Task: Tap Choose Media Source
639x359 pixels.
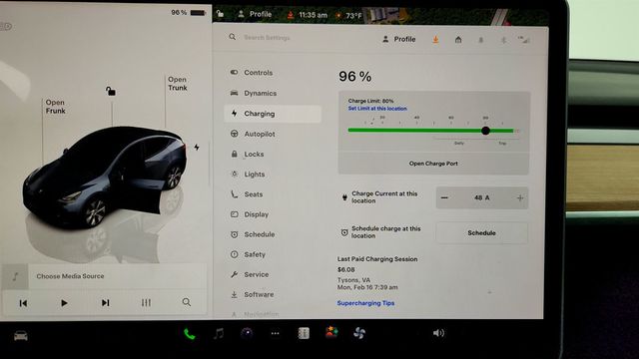Action: (x=70, y=276)
